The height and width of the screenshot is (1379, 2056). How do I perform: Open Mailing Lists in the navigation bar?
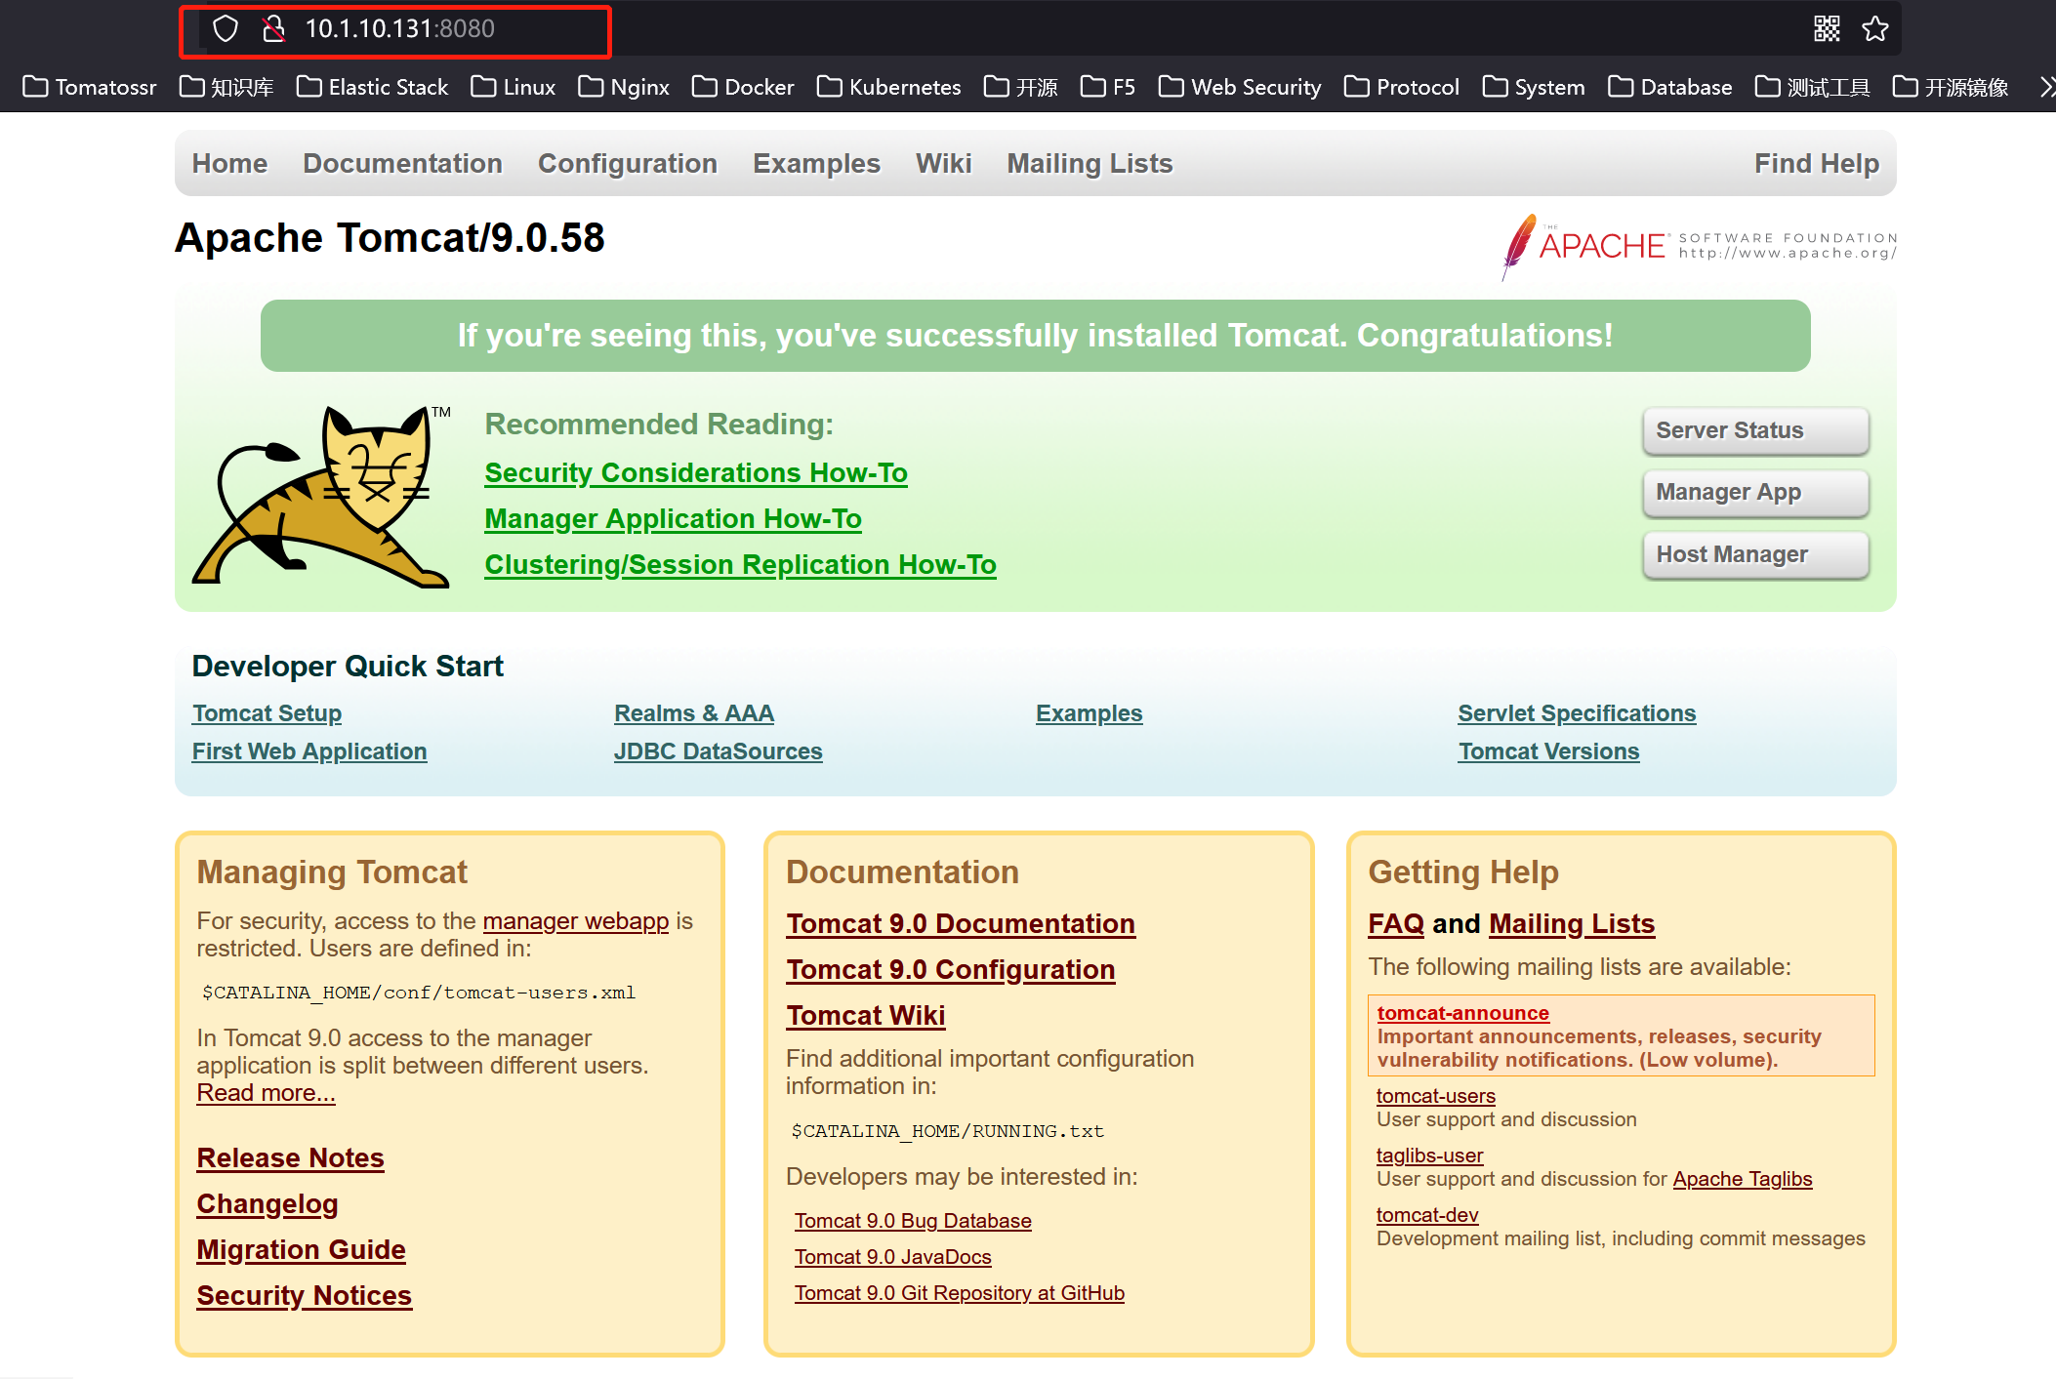[x=1090, y=163]
